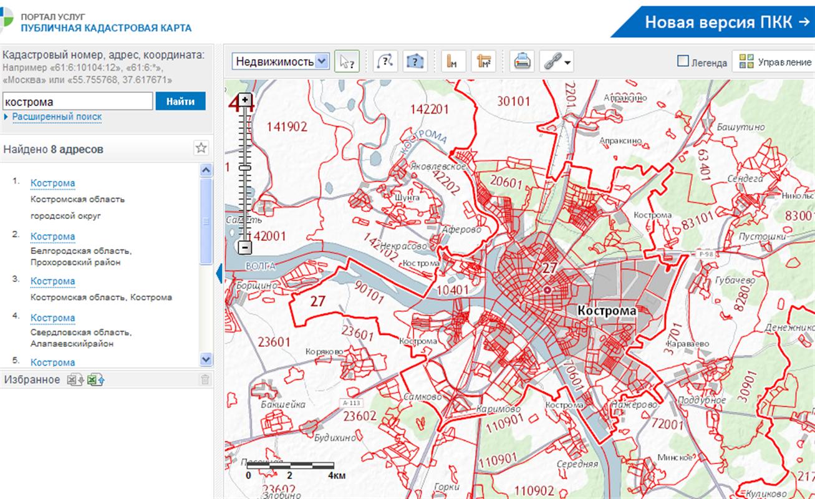Click the Найти search button

pos(180,101)
